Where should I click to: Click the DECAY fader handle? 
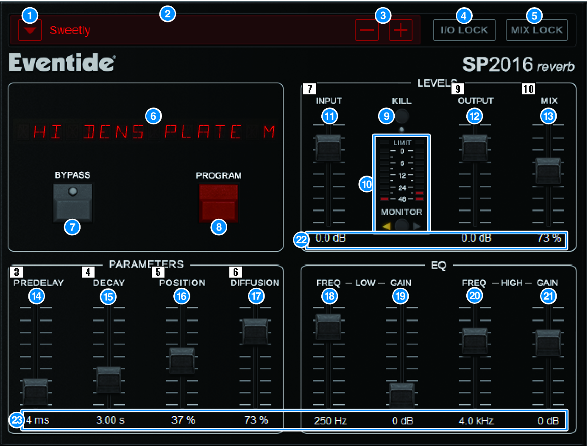point(109,380)
